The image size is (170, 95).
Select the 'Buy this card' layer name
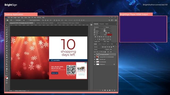[103, 59]
